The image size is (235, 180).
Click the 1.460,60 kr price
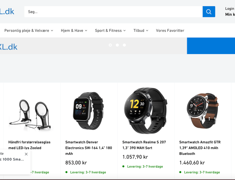point(192,162)
